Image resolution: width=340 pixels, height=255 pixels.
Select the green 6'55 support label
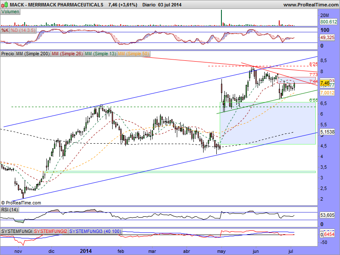(x=313, y=100)
